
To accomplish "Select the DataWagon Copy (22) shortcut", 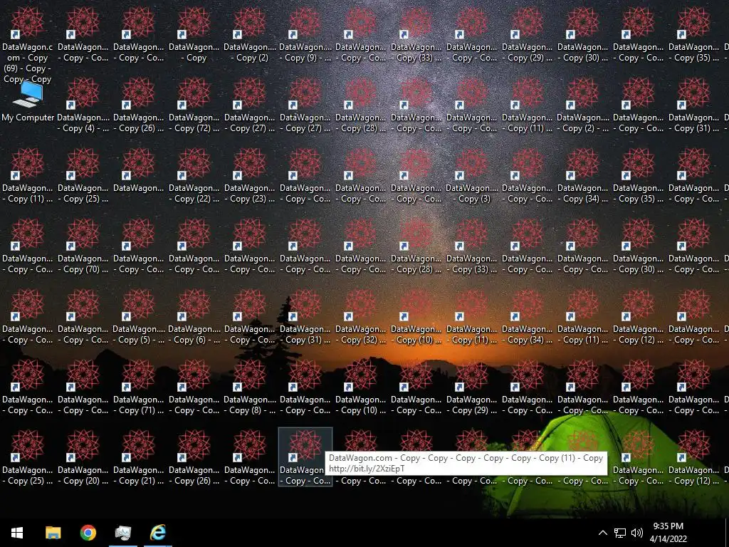I will point(194,176).
